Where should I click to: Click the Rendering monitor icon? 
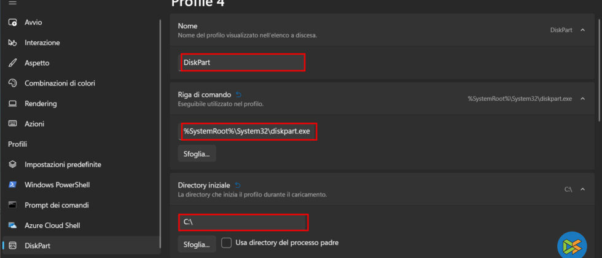(x=12, y=104)
